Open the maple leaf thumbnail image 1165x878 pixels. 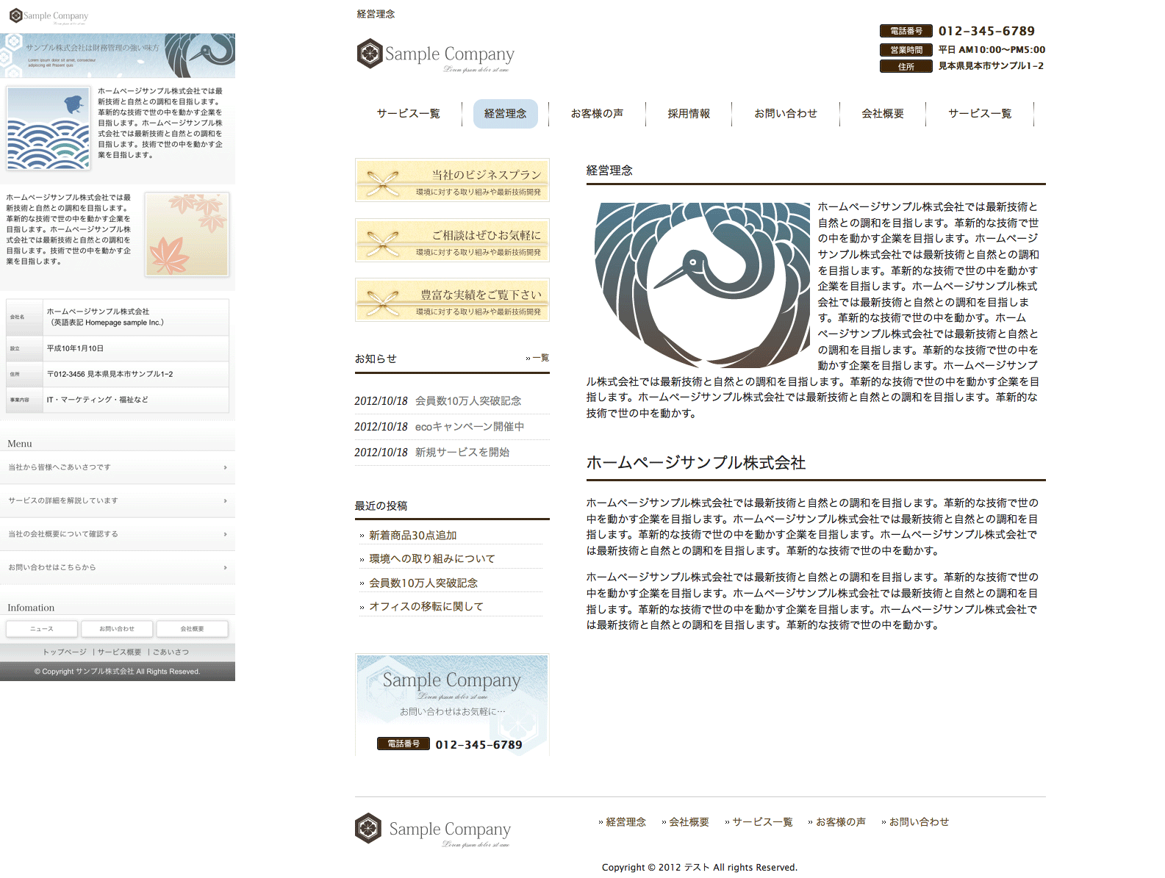tap(187, 234)
